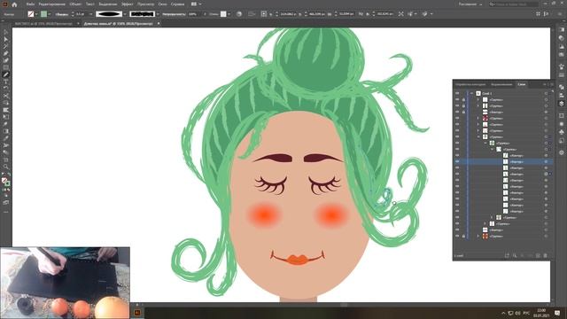Click the highlighted Pencil tool in the toolbar
This screenshot has height=319, width=567.
(x=6, y=74)
